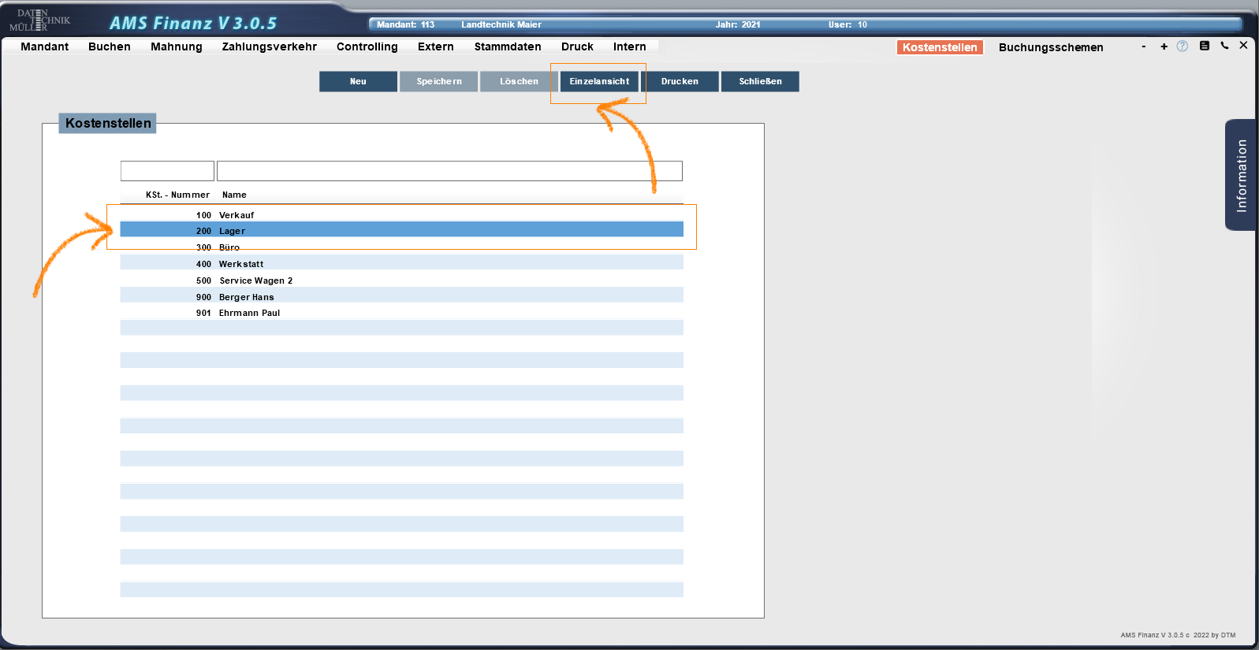Click the help question mark icon

[x=1182, y=46]
